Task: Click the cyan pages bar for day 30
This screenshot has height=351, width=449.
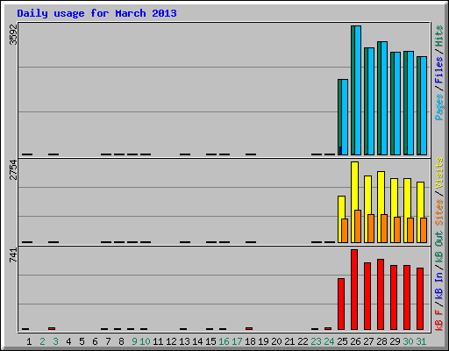Action: [410, 103]
